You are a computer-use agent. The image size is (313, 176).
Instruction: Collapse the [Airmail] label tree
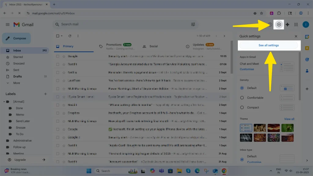tap(4, 102)
